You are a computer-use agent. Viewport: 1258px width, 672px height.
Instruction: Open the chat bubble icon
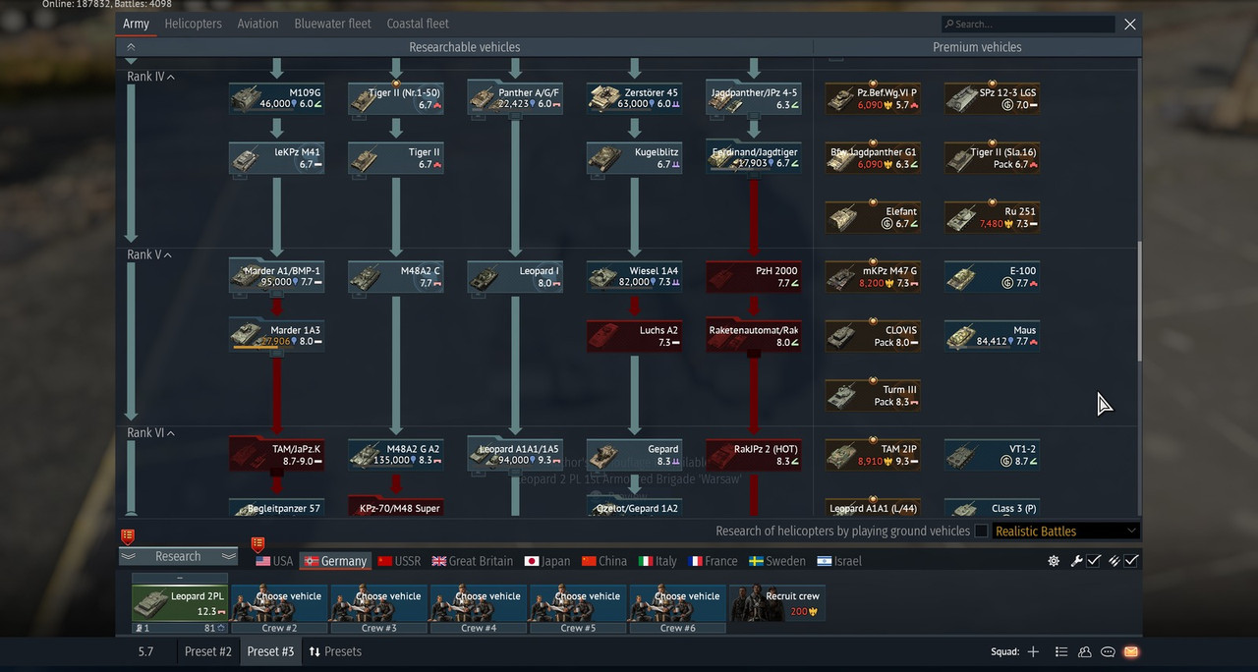(x=1108, y=651)
